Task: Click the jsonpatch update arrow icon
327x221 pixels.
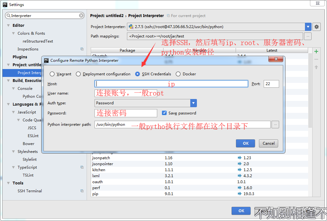Action: pos(239,158)
